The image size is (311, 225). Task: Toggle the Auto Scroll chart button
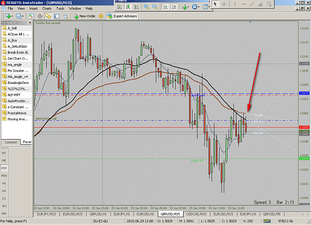pyautogui.click(x=165, y=7)
